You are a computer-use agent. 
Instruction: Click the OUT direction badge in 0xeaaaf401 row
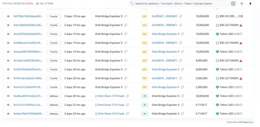145,52
